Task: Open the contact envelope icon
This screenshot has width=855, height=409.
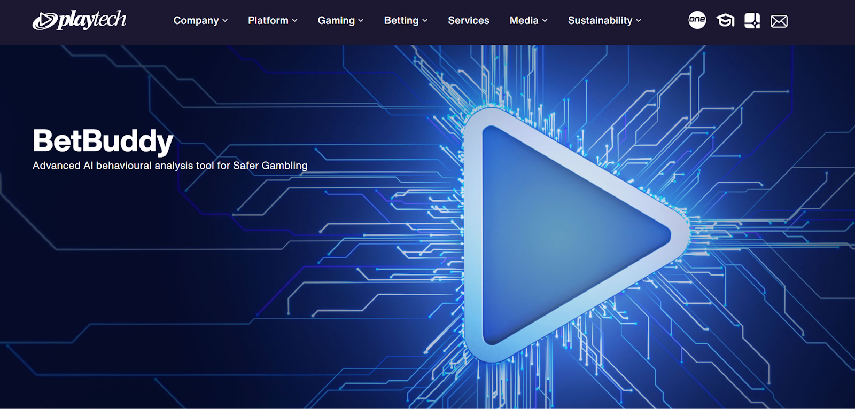Action: tap(779, 21)
